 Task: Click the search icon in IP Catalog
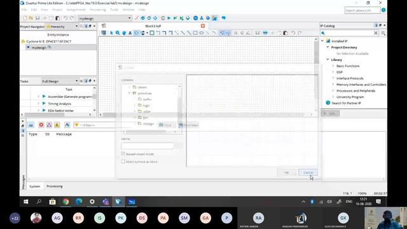point(323,33)
